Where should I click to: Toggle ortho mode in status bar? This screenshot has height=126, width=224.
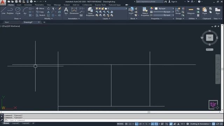point(136,124)
